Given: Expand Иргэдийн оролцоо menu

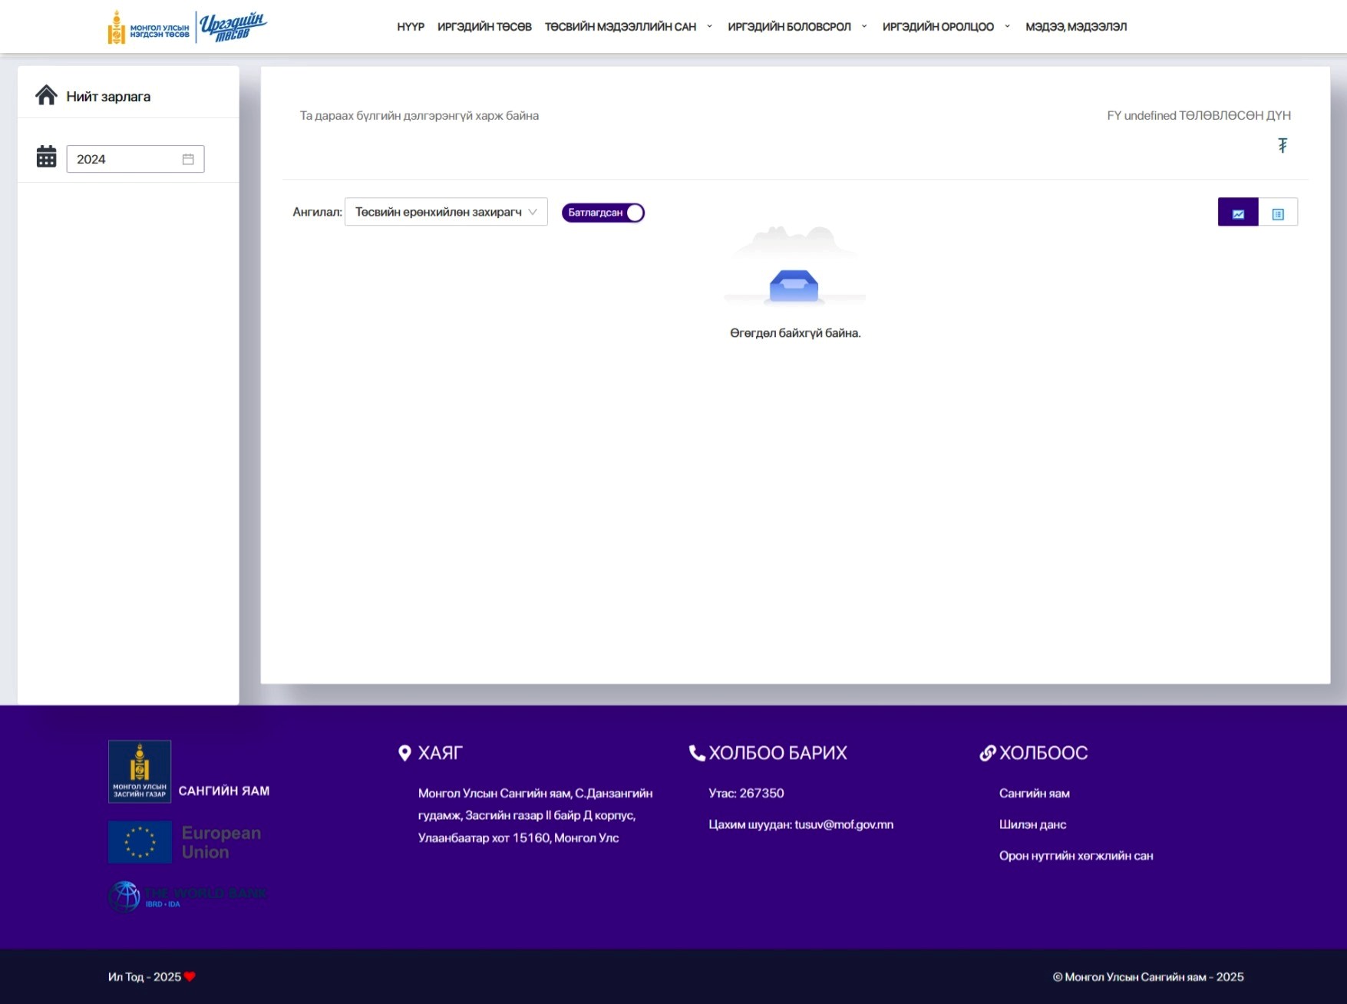Looking at the screenshot, I should point(946,27).
